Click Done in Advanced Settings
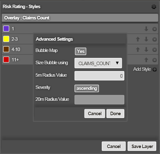The height and width of the screenshot is (154, 160). (x=115, y=114)
